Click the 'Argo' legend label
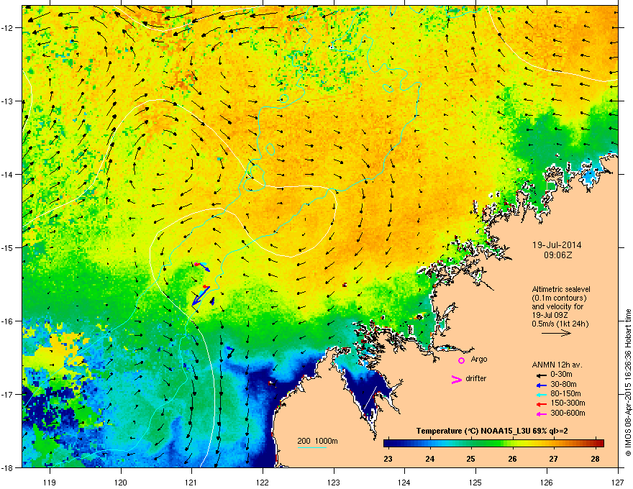Viewport: 633px width, 489px height. tap(479, 360)
